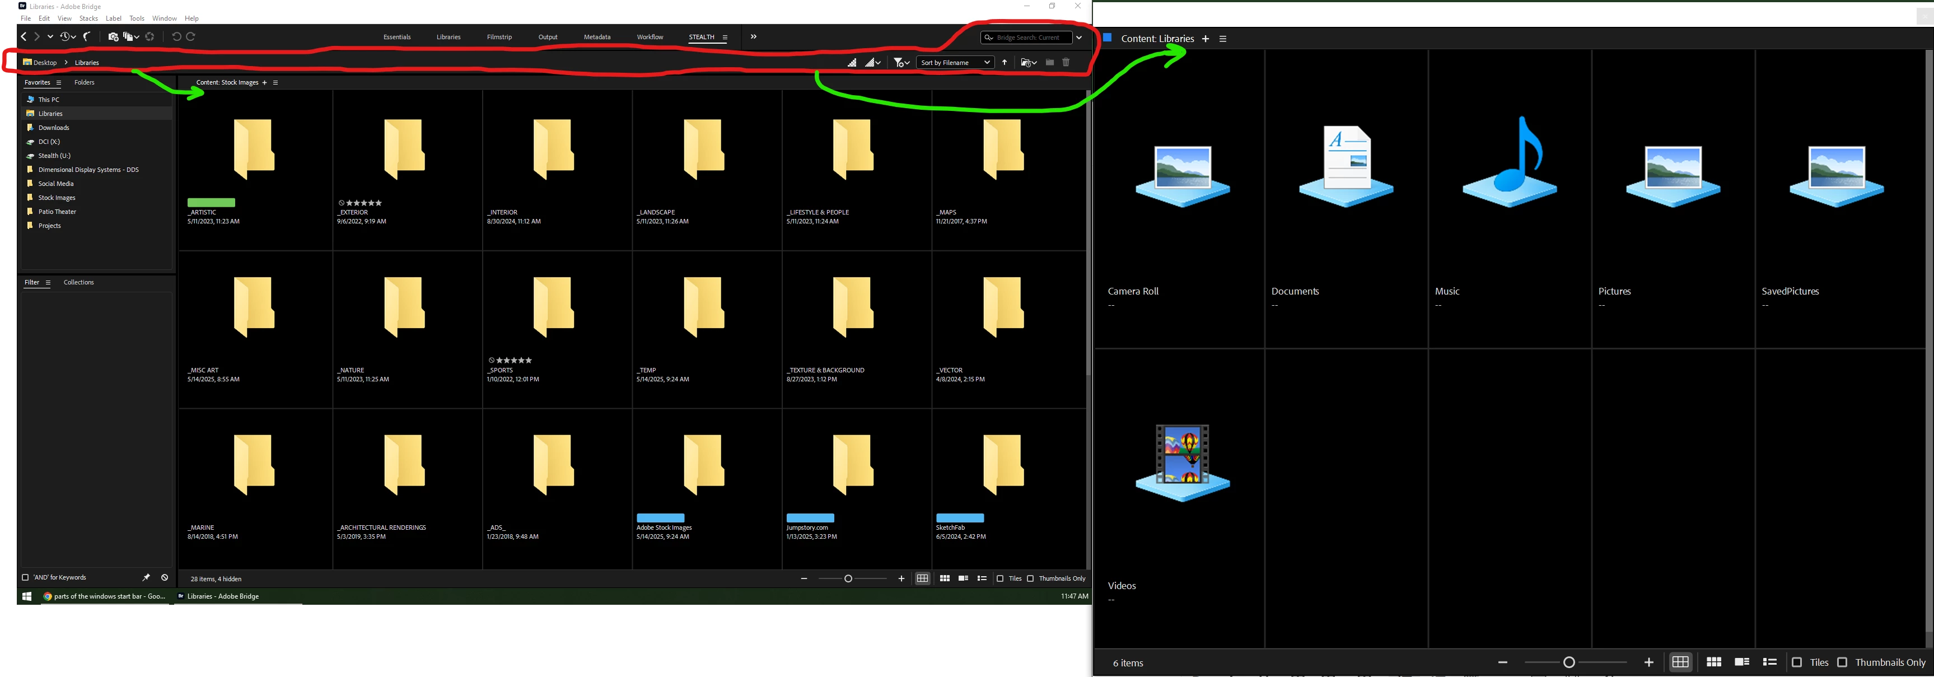Click Get Photos from Camera icon
Screen dimensions: 1934x677
[113, 37]
